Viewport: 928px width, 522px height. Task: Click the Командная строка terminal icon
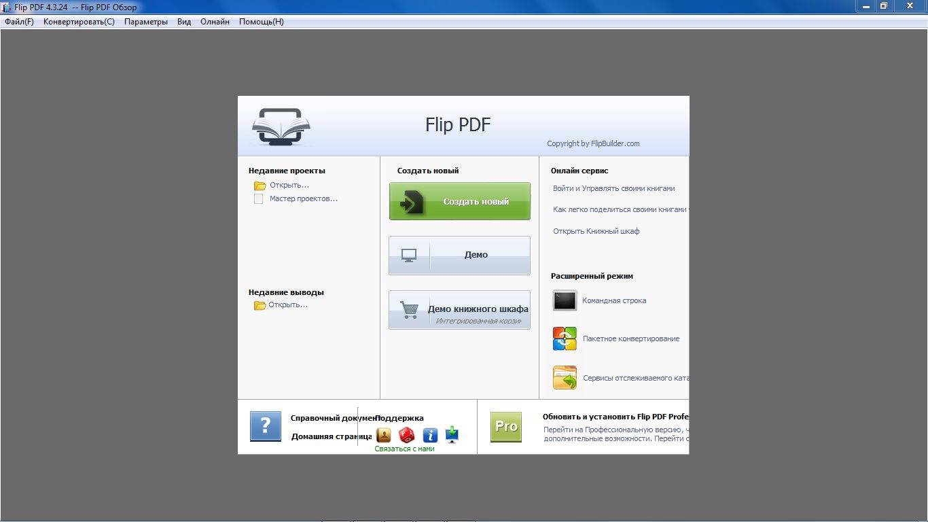click(565, 300)
